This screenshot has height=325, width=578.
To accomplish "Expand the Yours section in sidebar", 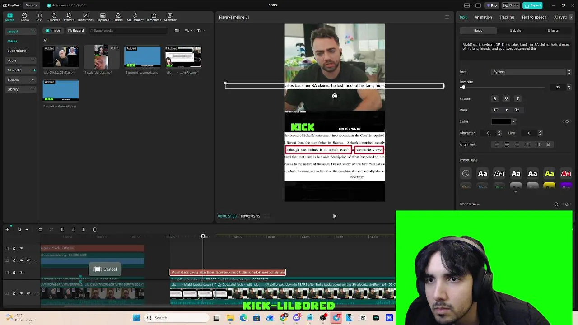I will pos(33,60).
